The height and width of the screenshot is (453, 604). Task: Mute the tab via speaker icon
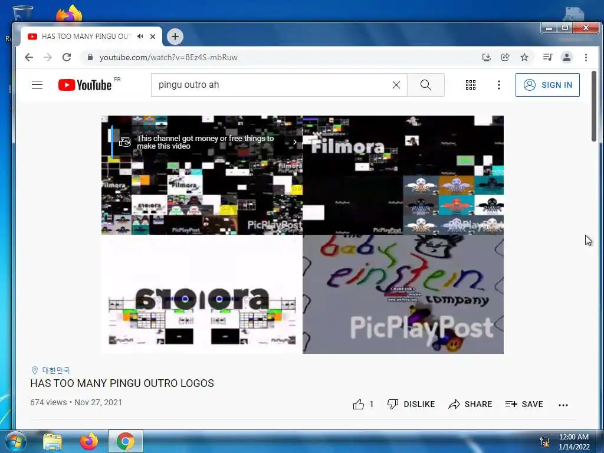(140, 36)
